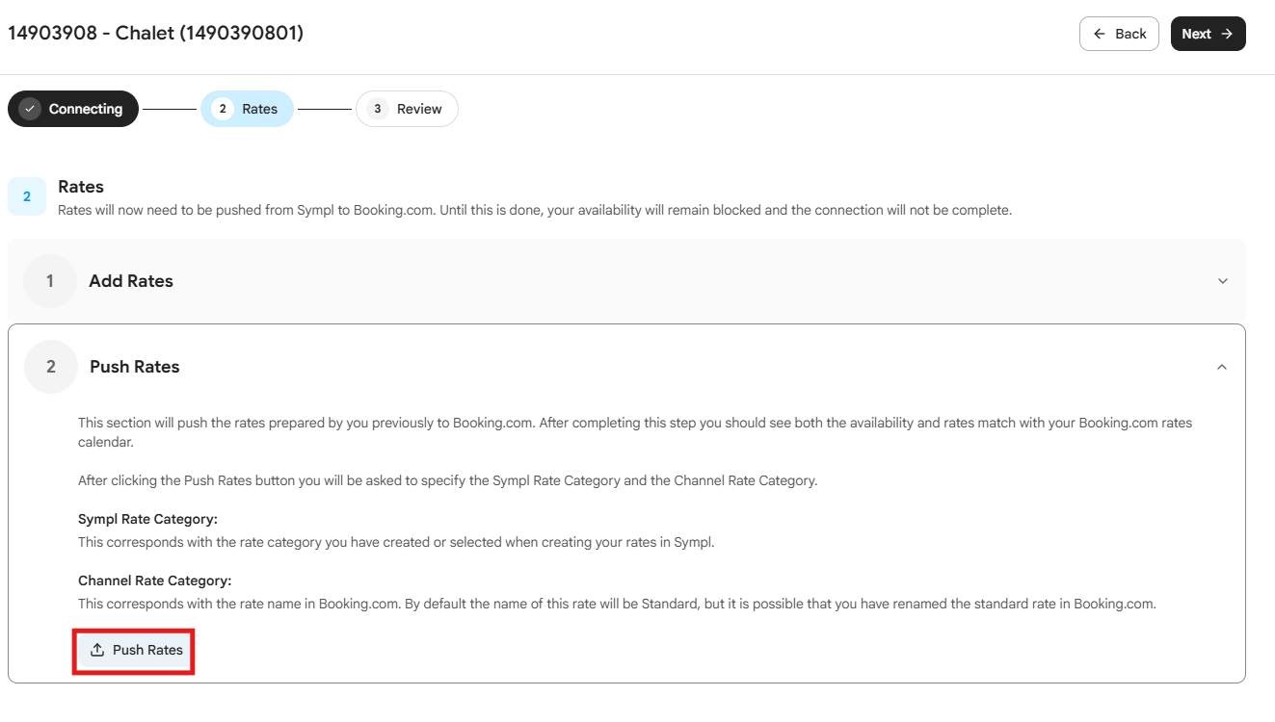
Task: Click the number 2 circle in Rates step pill
Action: click(223, 109)
